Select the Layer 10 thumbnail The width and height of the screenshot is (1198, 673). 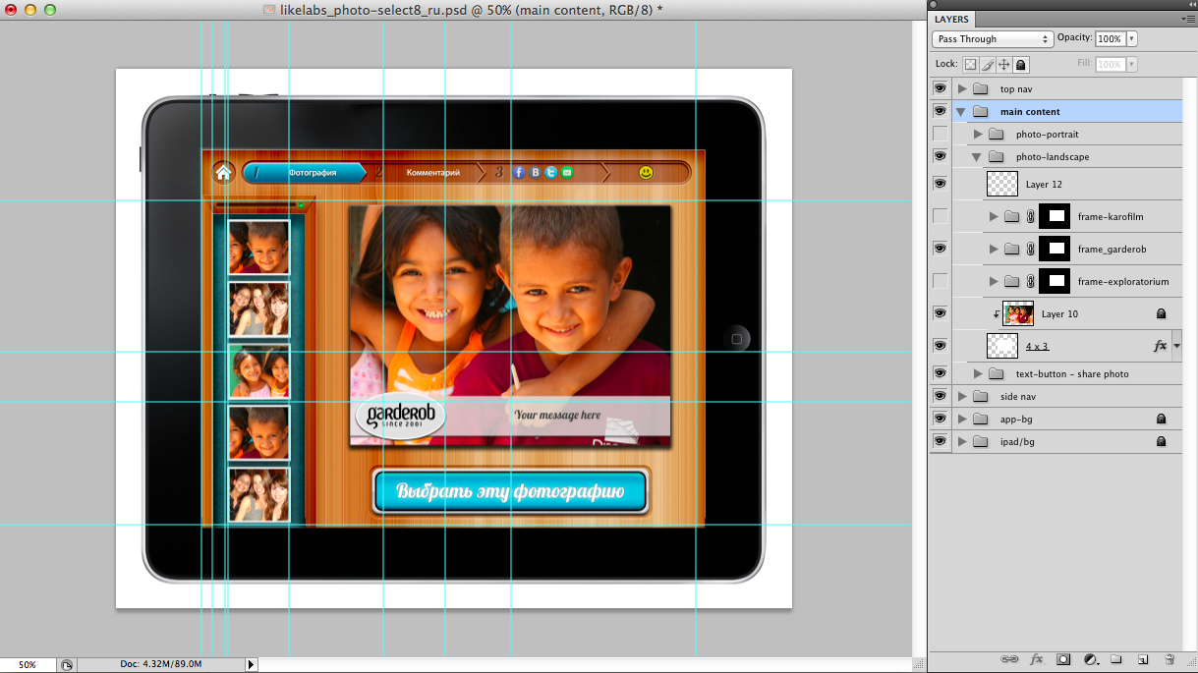(1018, 314)
